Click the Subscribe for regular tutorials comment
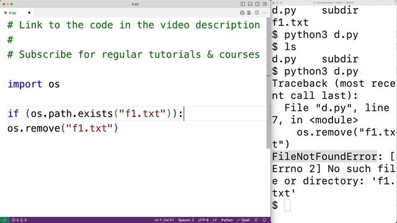The width and height of the screenshot is (397, 223). tap(134, 55)
